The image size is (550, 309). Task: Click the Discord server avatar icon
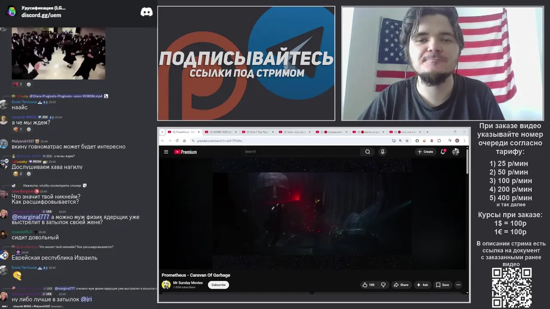[x=12, y=12]
